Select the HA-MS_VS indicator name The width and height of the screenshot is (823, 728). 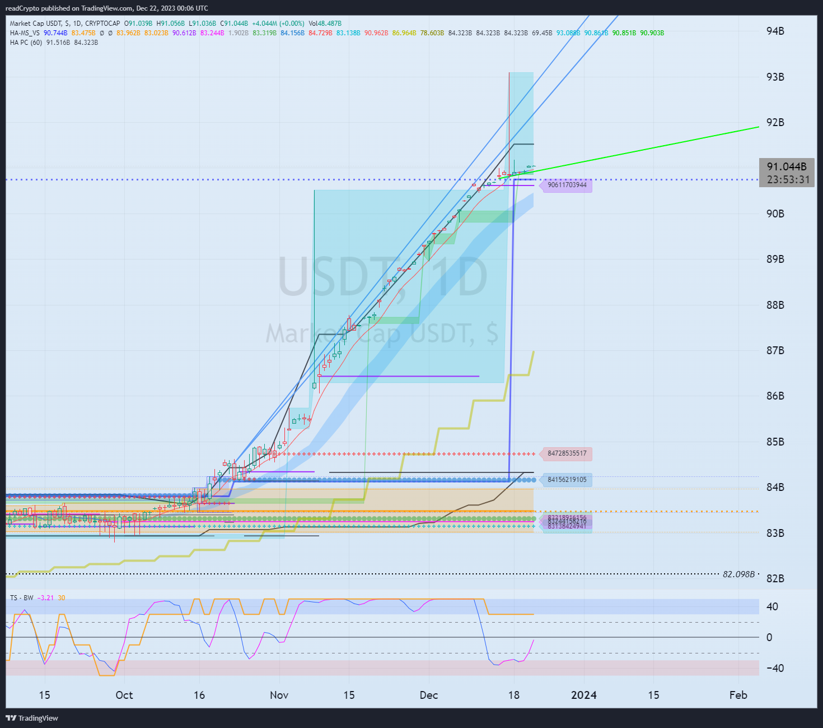(25, 33)
